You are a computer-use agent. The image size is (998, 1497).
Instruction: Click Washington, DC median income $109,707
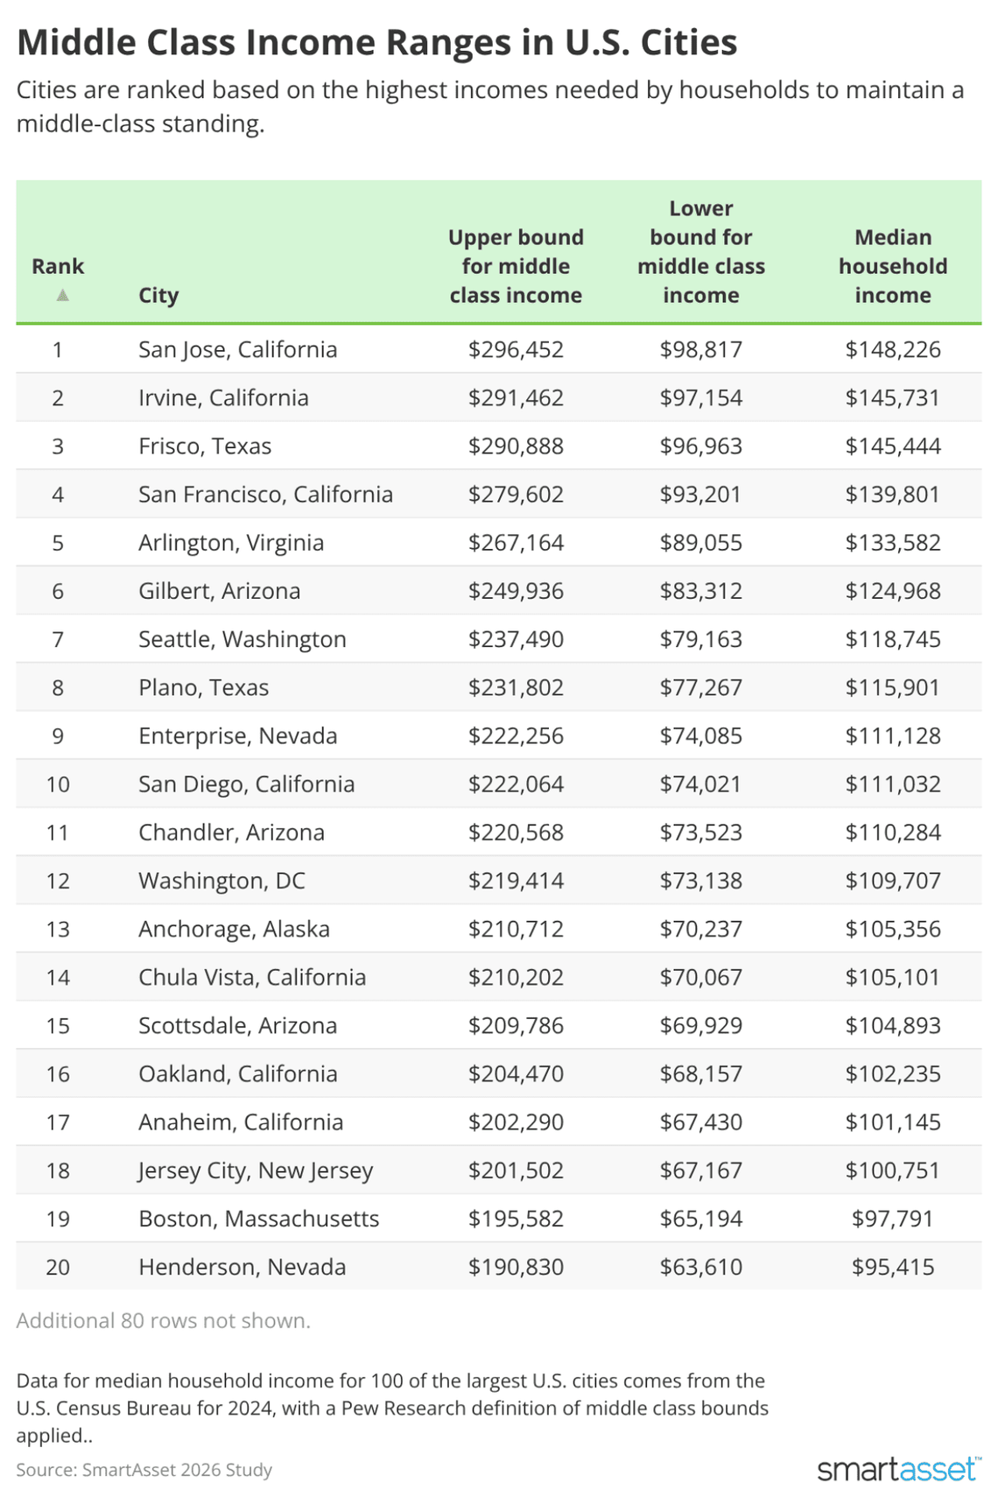(x=892, y=880)
